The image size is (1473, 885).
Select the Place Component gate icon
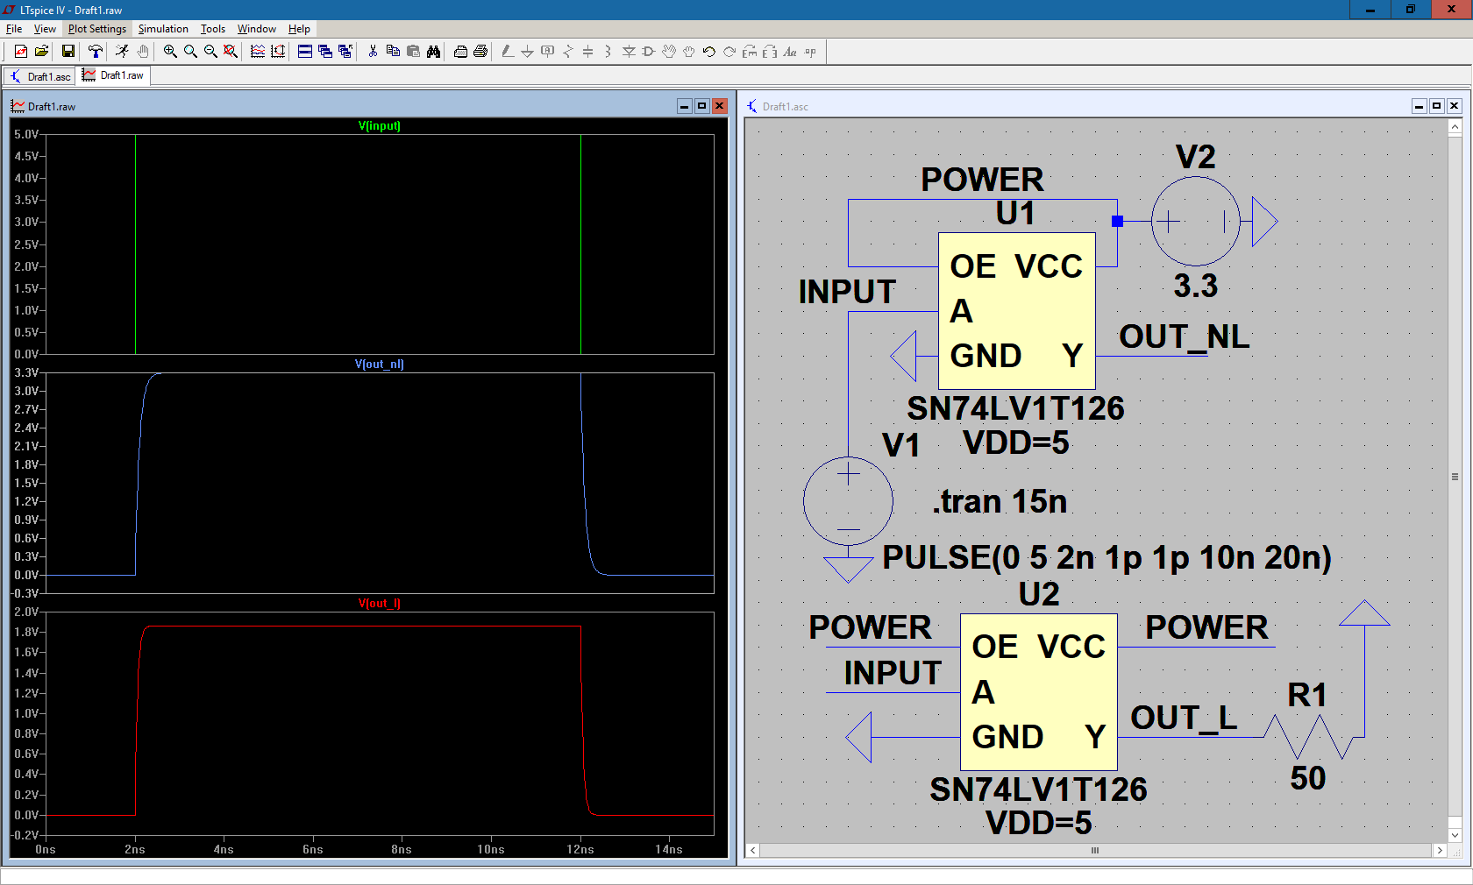tap(649, 52)
